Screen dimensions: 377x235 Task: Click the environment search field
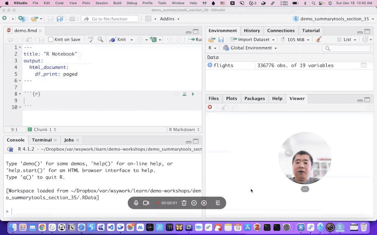[346, 48]
